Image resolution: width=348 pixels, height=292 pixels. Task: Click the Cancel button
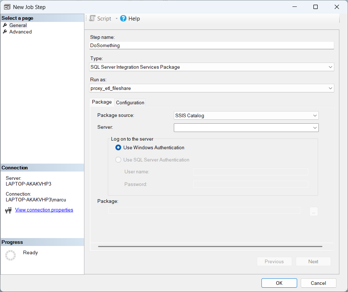[x=318, y=283]
